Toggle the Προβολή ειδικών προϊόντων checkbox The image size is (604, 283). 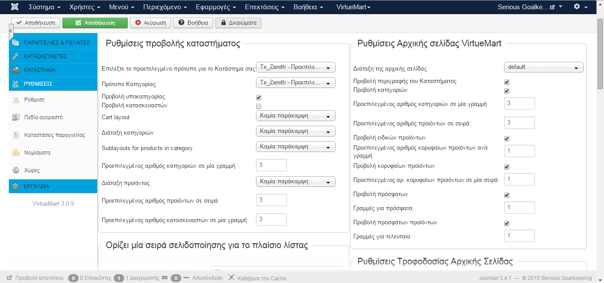pos(507,139)
